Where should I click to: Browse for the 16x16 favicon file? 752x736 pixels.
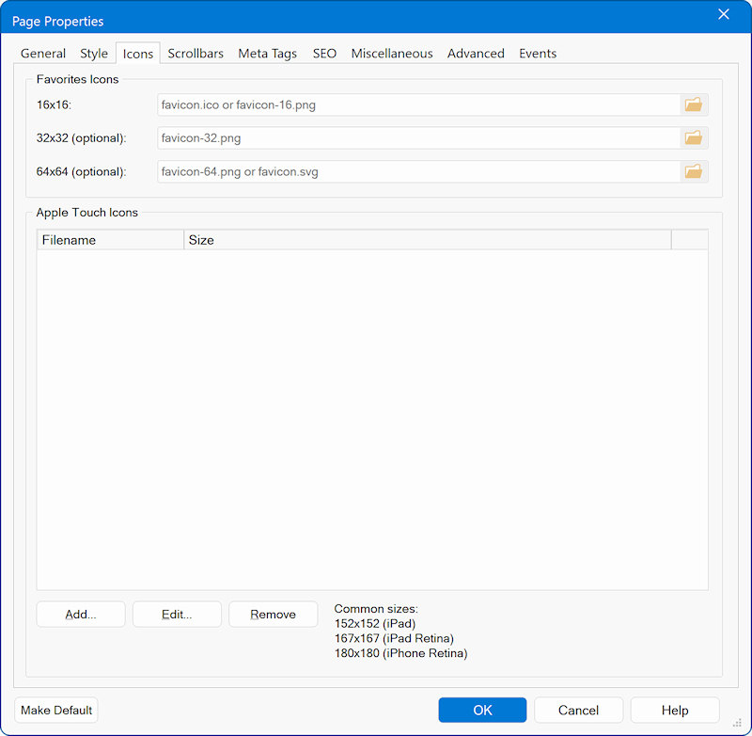pos(694,105)
